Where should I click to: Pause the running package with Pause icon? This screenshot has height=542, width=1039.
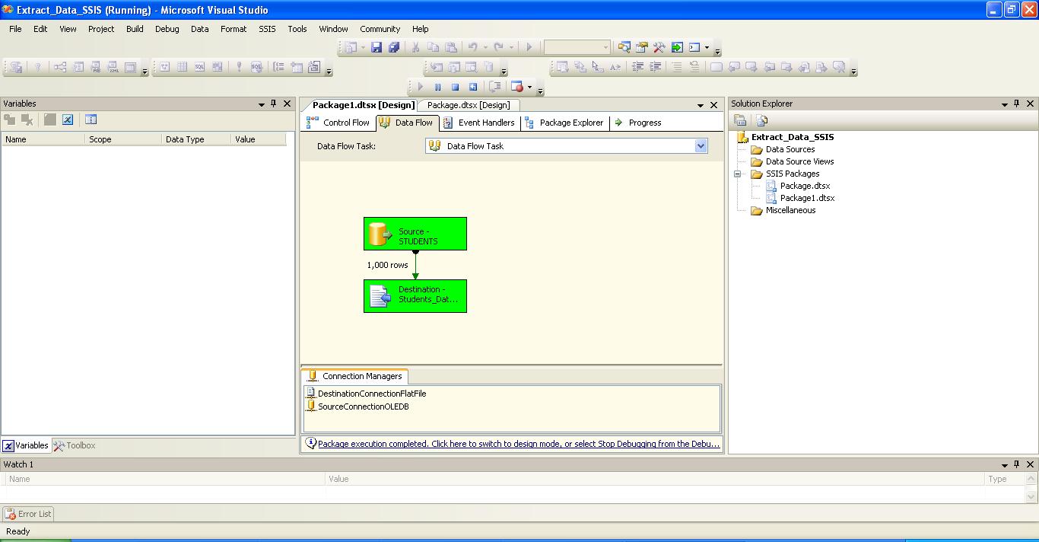(x=438, y=86)
